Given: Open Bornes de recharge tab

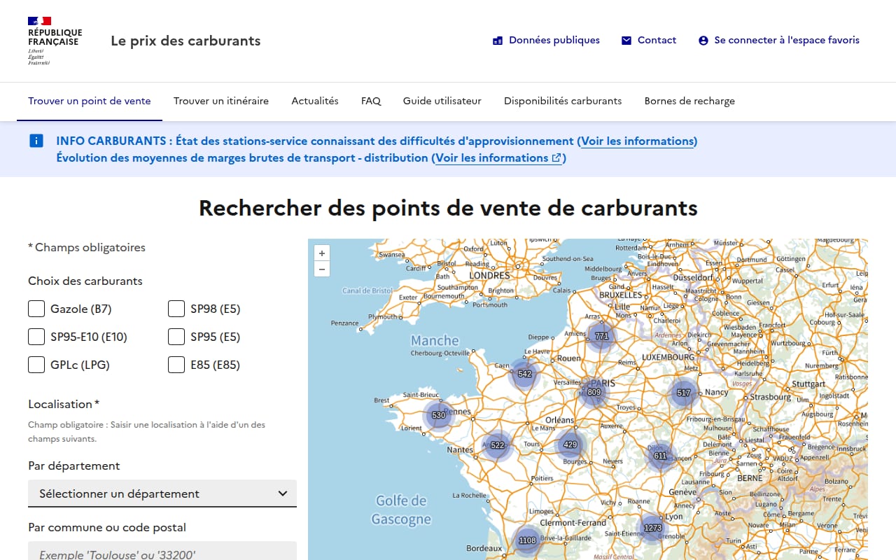Looking at the screenshot, I should [689, 101].
